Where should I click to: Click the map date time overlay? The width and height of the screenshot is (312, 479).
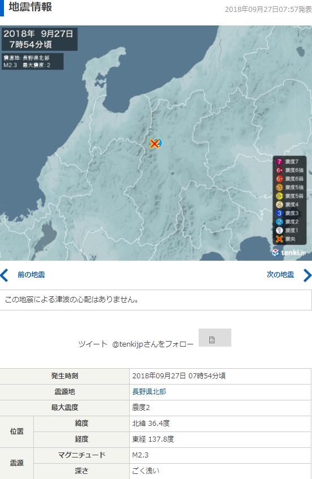39,39
